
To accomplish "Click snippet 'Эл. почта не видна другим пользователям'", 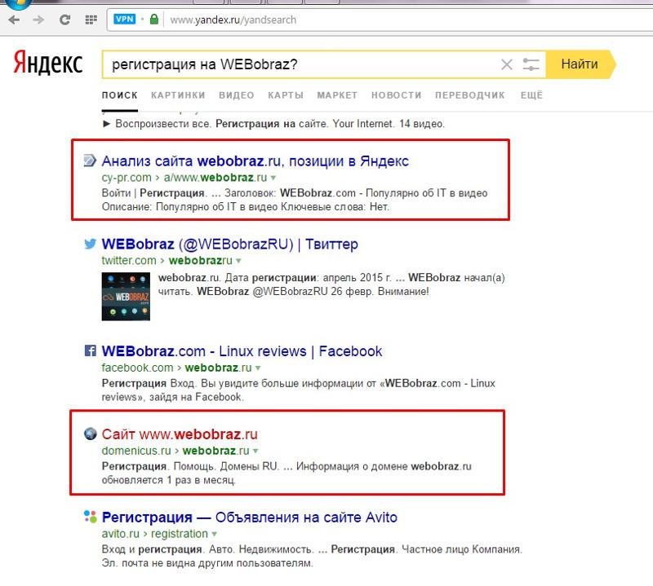I will click(x=207, y=563).
